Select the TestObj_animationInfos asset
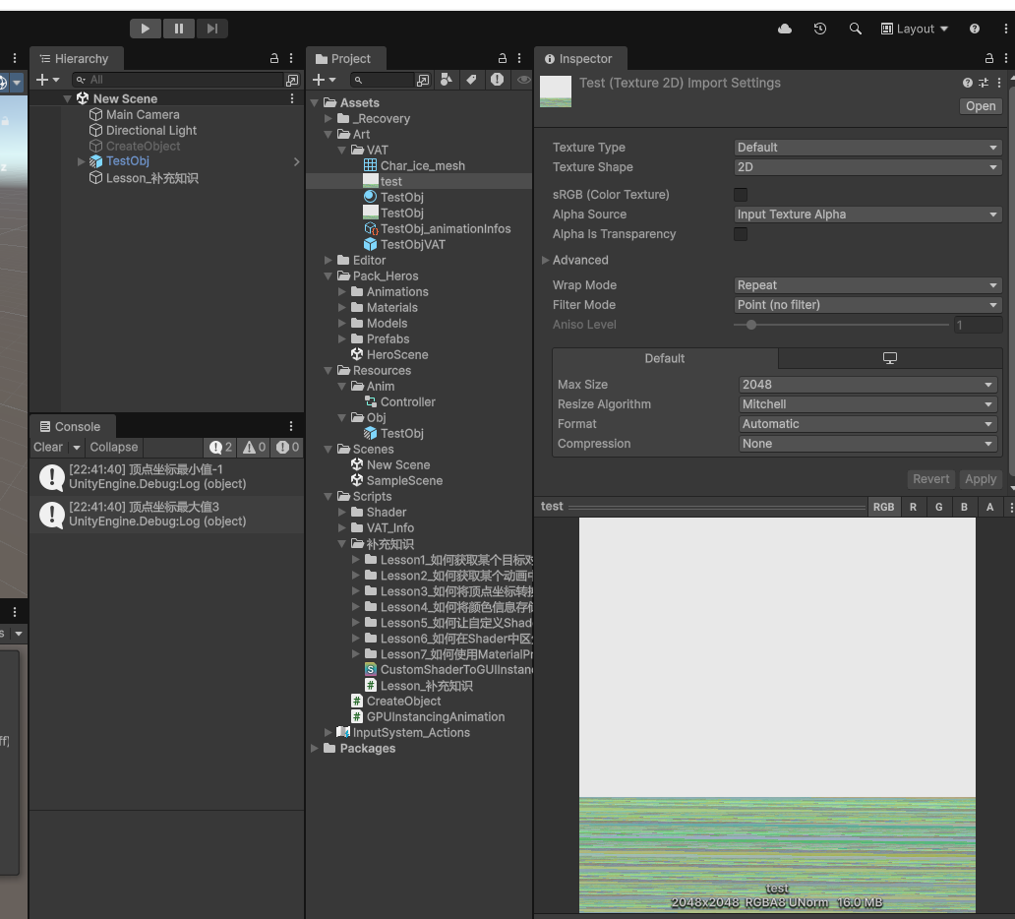This screenshot has height=919, width=1015. click(445, 228)
